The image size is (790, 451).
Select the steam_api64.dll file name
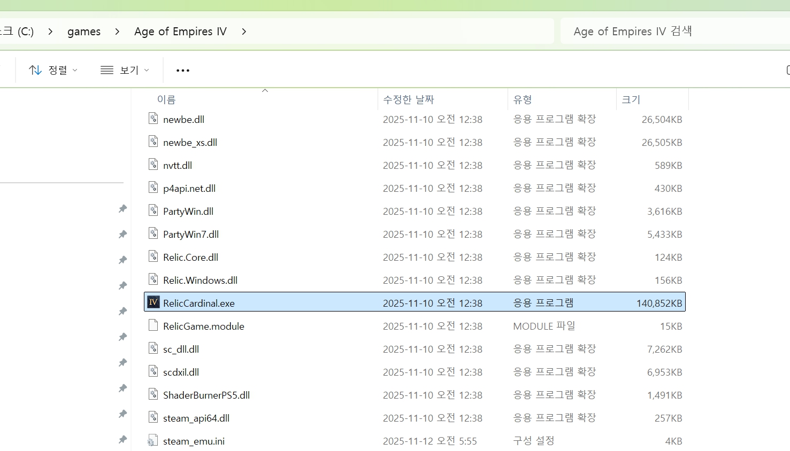[196, 418]
